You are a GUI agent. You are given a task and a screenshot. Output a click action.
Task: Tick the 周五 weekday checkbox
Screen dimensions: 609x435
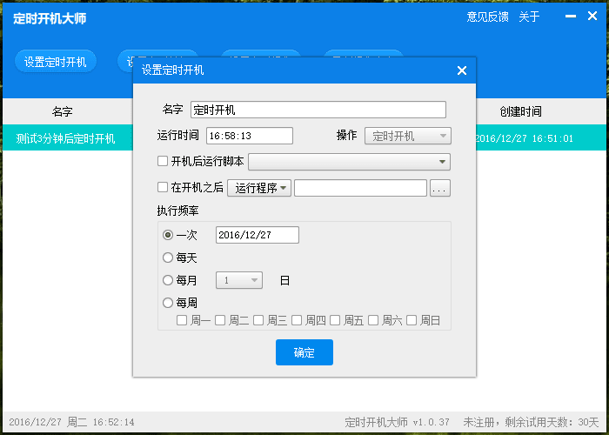click(335, 320)
